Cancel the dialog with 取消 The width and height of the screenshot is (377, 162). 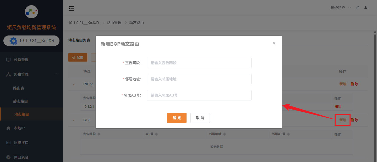click(200, 118)
